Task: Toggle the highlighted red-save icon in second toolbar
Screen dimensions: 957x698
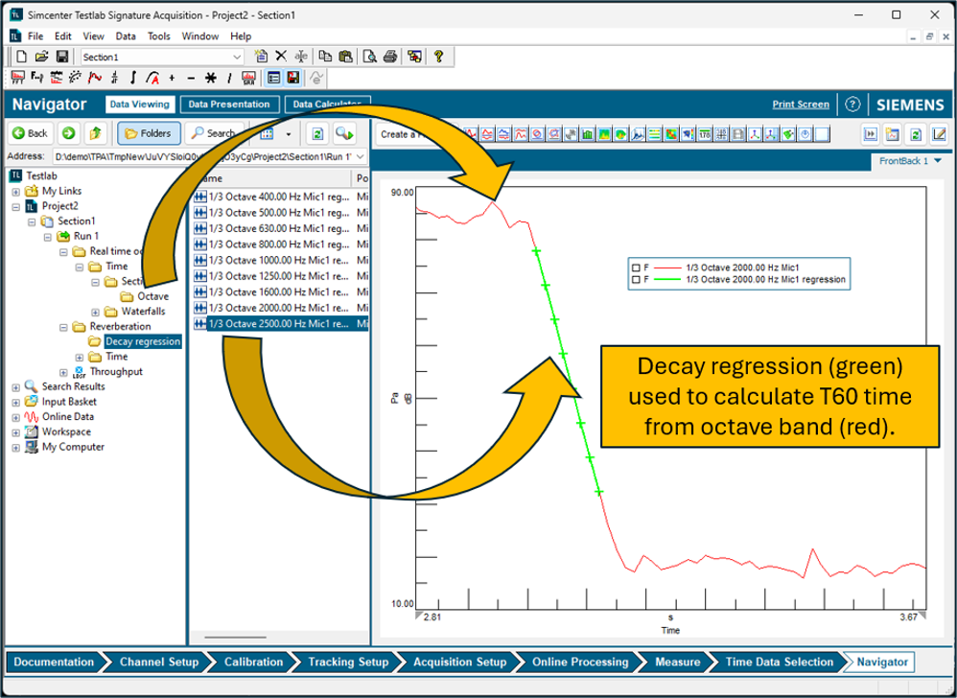Action: tap(293, 78)
